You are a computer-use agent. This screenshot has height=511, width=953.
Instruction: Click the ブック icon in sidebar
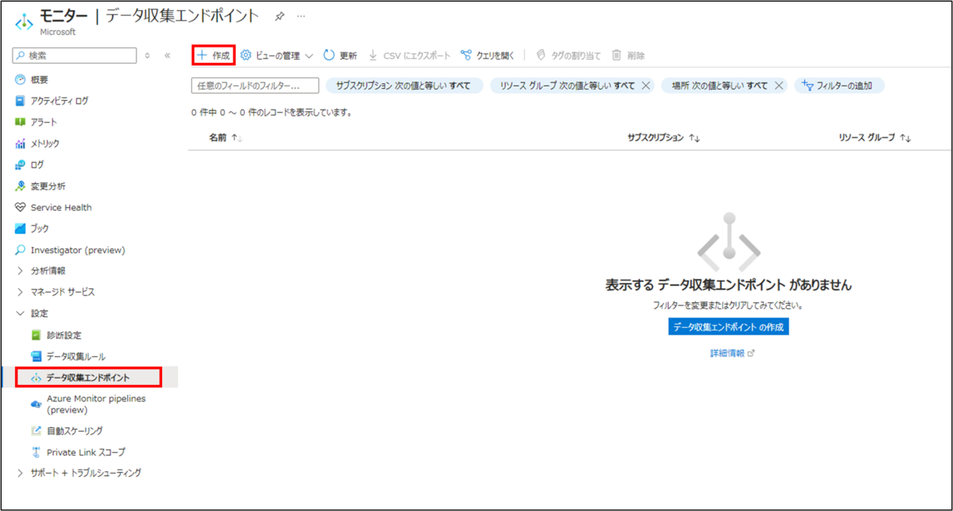point(21,229)
